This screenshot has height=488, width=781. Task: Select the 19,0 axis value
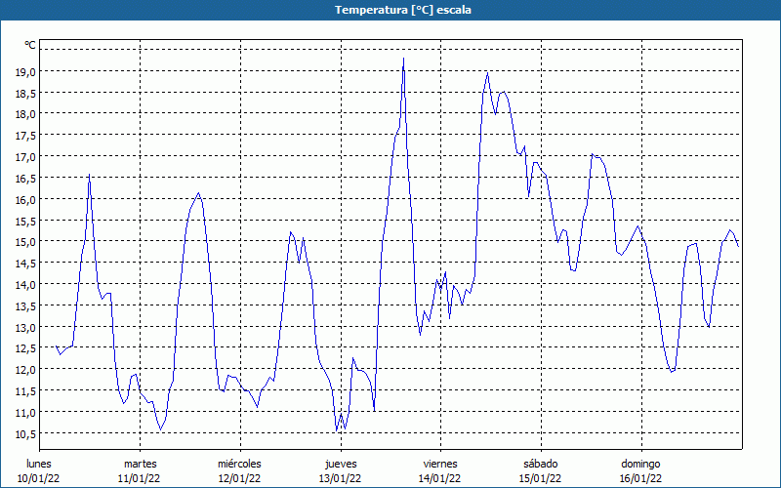[x=26, y=71]
